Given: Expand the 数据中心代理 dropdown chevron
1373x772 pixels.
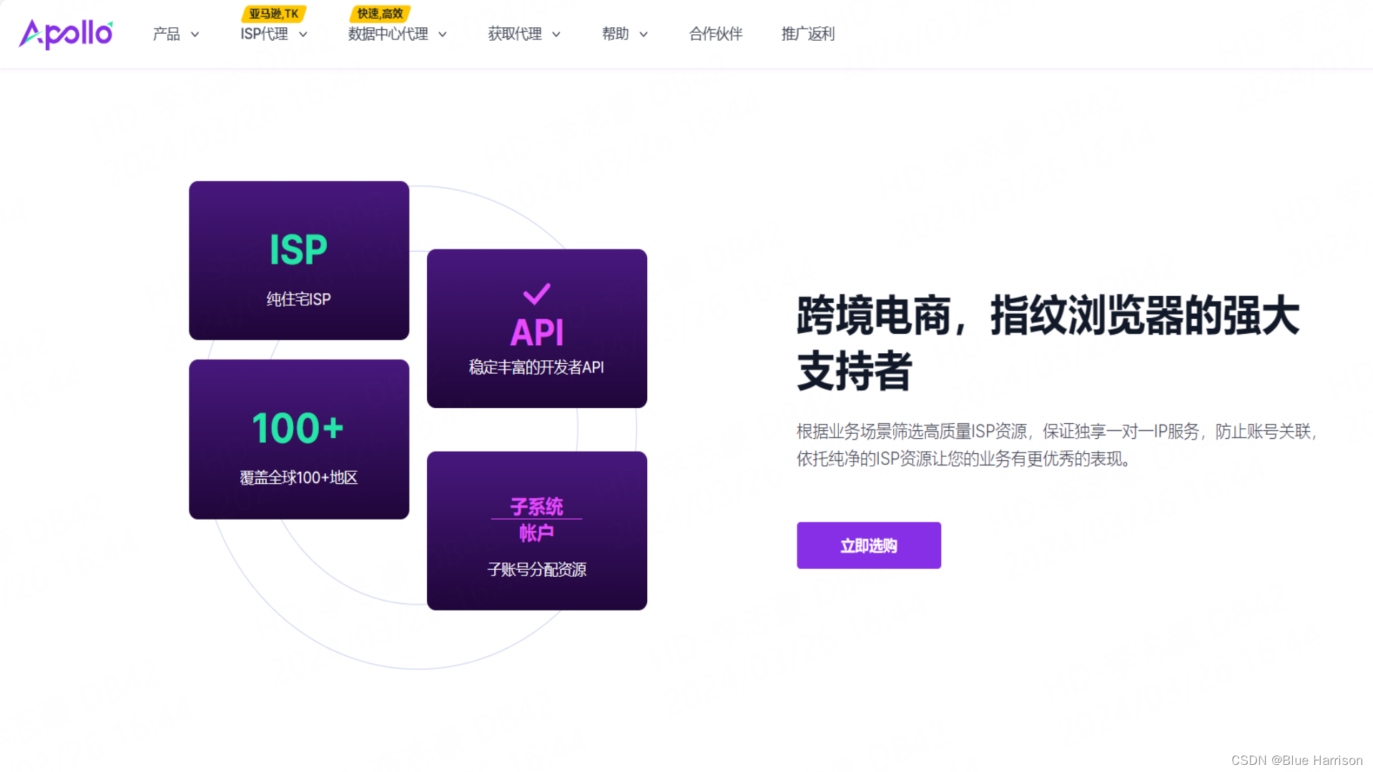Looking at the screenshot, I should [443, 34].
